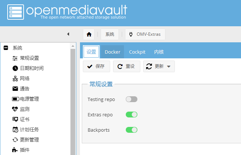Click the "Testing repo" label
Viewport: 241px width, 155px height.
pyautogui.click(x=101, y=100)
